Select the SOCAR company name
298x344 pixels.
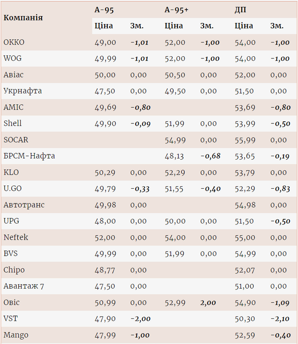[x=16, y=139]
